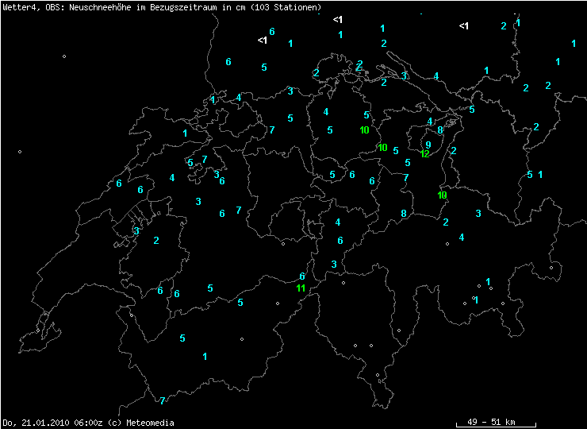The width and height of the screenshot is (587, 429).
Task: Select the 9 value beside green 12
Action: (428, 145)
